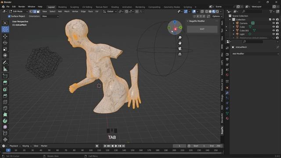Select Rendered viewport shading mode
281x158 pixels.
[x=217, y=12]
